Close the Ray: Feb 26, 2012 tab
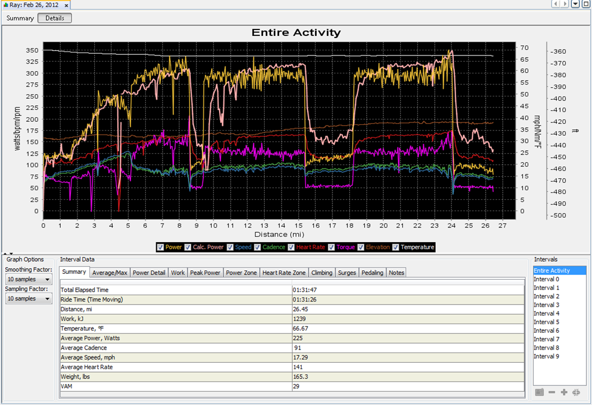This screenshot has height=405, width=592. coord(66,5)
